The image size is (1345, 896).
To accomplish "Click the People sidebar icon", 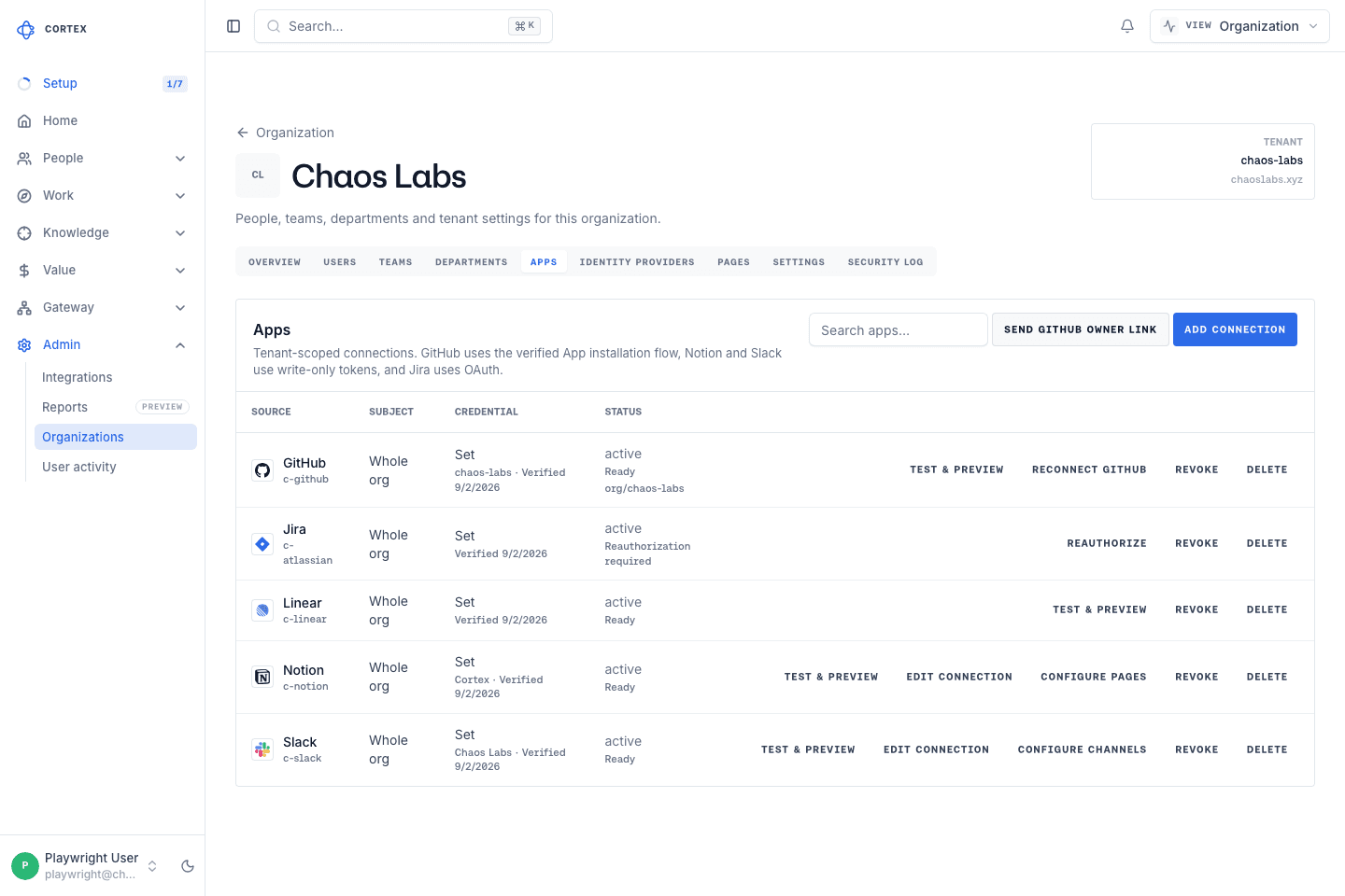I will (24, 158).
